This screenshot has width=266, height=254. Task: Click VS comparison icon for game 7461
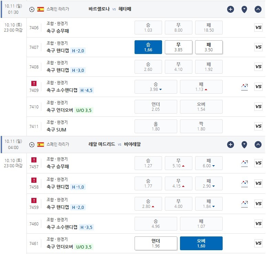tap(258, 243)
